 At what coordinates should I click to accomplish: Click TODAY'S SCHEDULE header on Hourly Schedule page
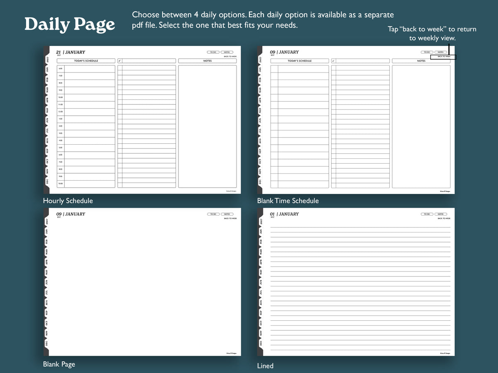pyautogui.click(x=86, y=61)
